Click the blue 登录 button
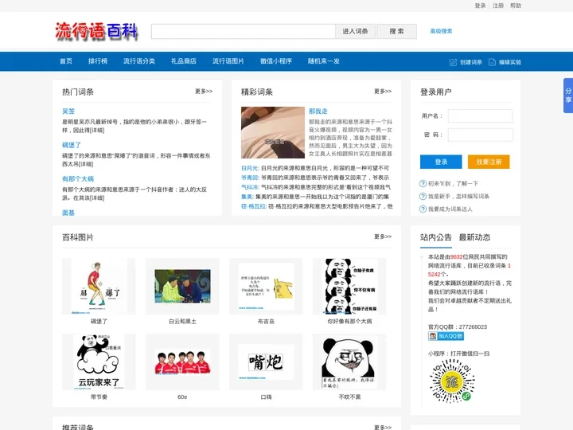Image resolution: width=573 pixels, height=430 pixels. (x=441, y=162)
